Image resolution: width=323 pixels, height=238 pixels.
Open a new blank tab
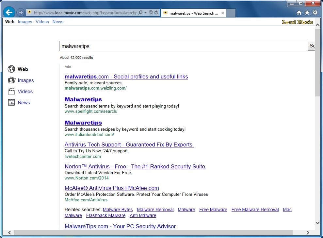[x=231, y=13]
